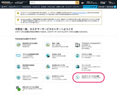Click the 配送状況や注文の確認 package icon

[18, 45]
